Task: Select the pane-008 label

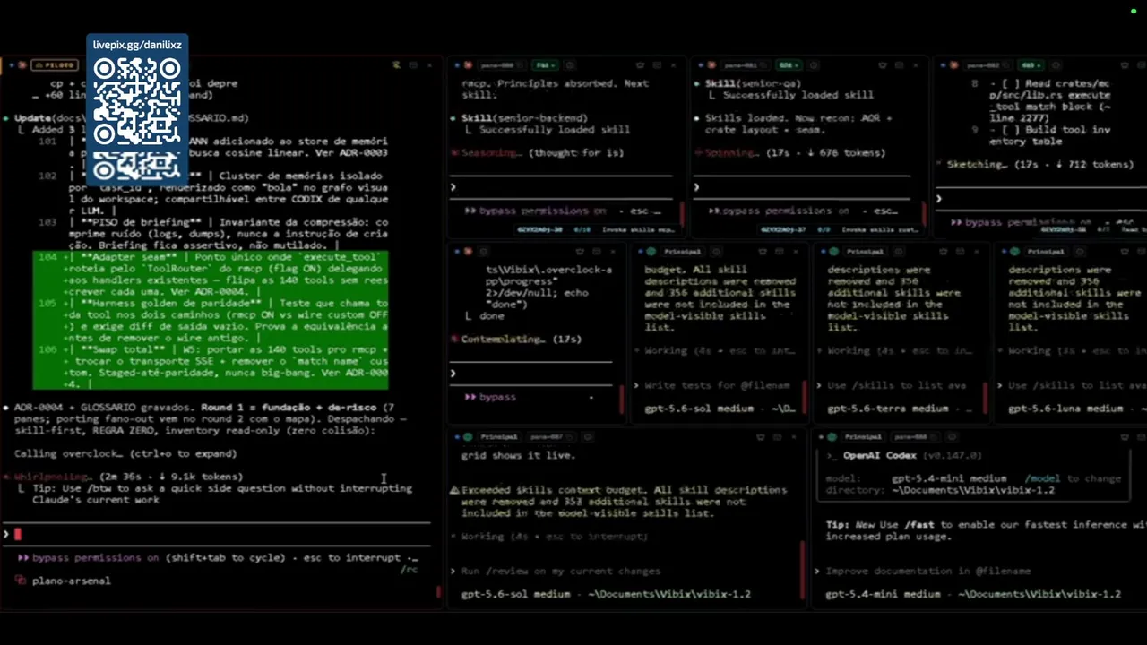Action: pyautogui.click(x=915, y=436)
